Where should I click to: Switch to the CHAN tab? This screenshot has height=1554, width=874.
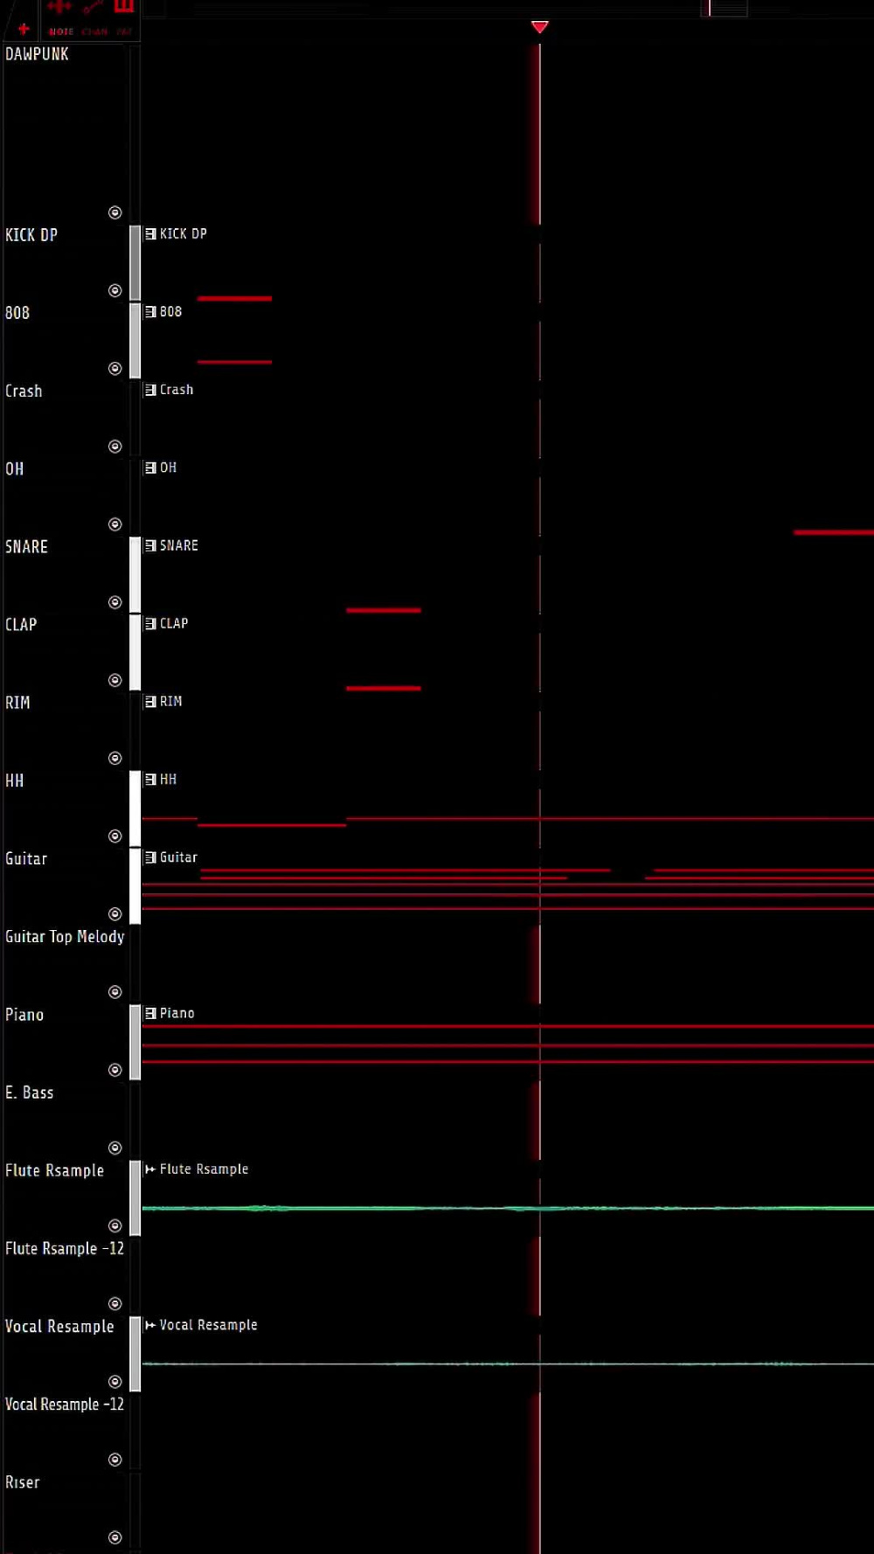[94, 31]
